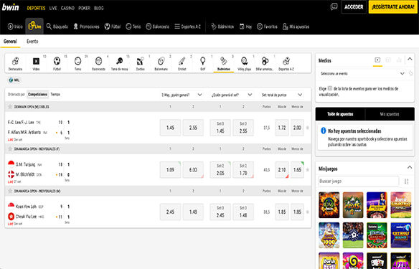Open the chat messages icon
Image resolution: width=419 pixels, height=269 pixels.
[x=334, y=6]
